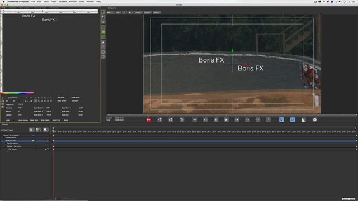Open the Avid Media Composer application menu
This screenshot has width=358, height=201.
[18, 1]
